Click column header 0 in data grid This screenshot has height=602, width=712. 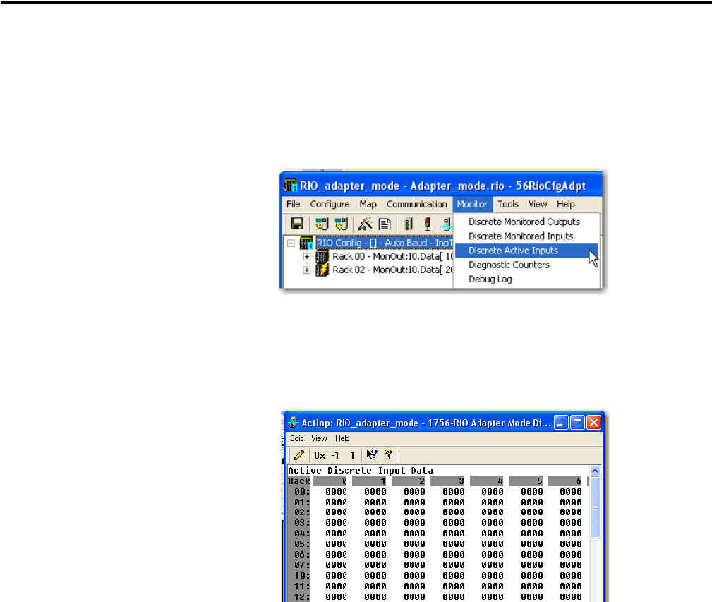pyautogui.click(x=330, y=481)
